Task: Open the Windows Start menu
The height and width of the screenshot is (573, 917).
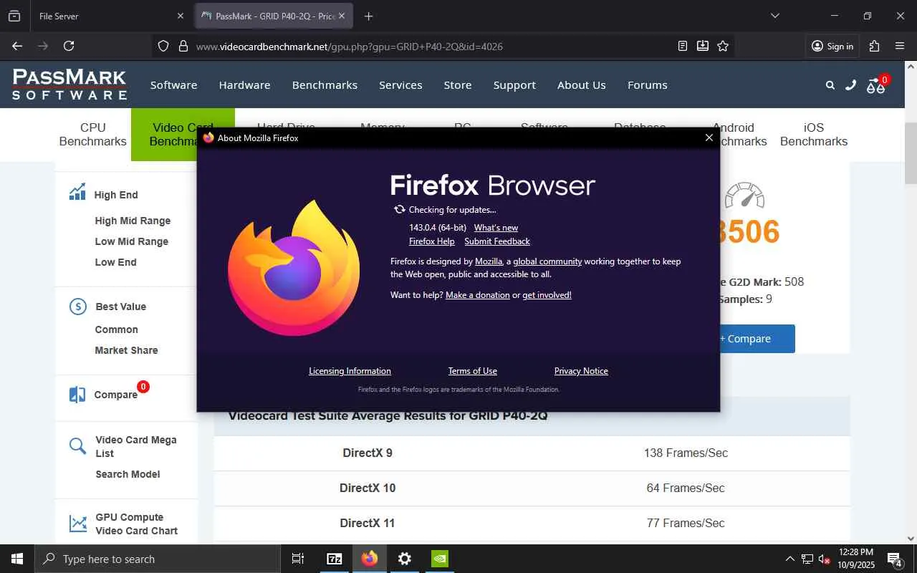Action: click(x=17, y=559)
